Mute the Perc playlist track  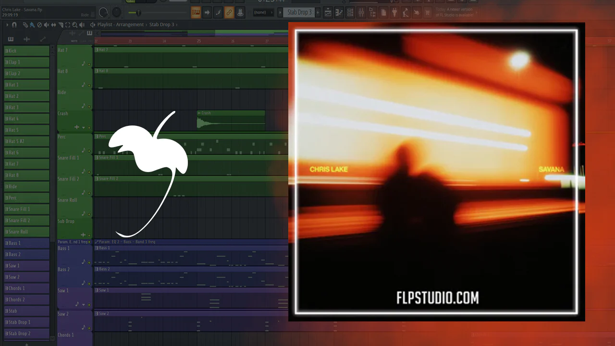89,151
